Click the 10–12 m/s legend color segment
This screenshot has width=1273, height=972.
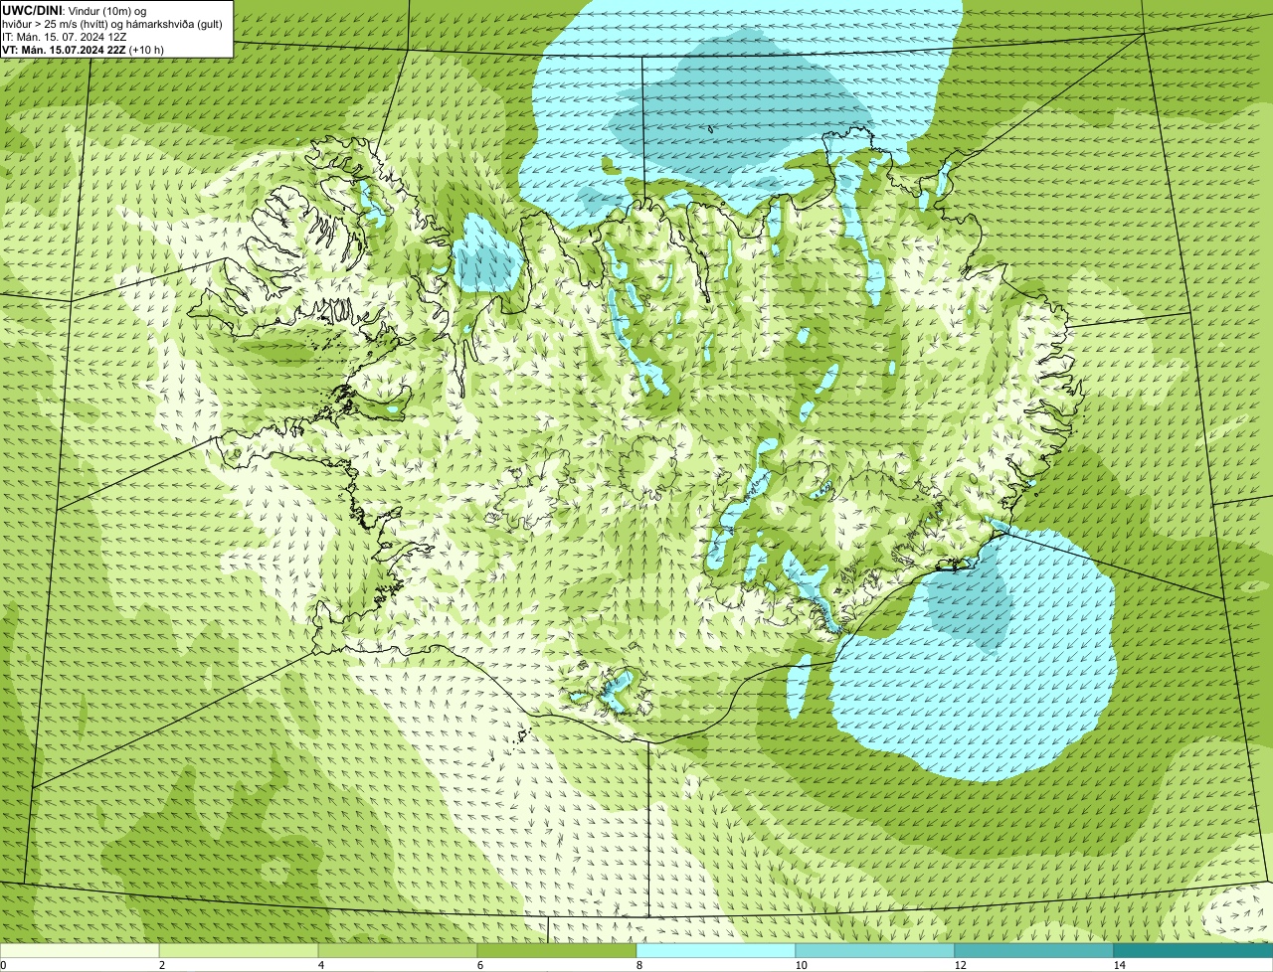pyautogui.click(x=875, y=951)
